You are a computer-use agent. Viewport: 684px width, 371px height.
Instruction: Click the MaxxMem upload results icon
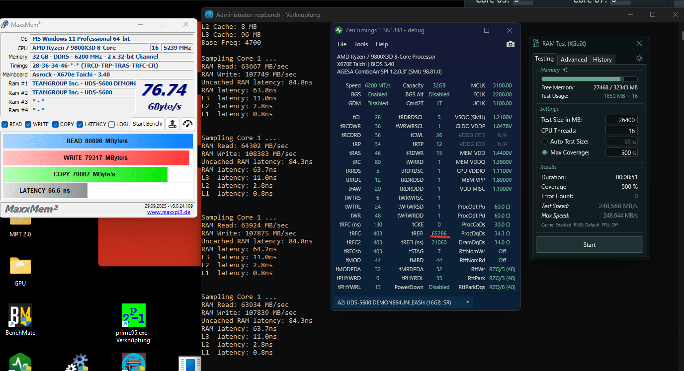(172, 124)
